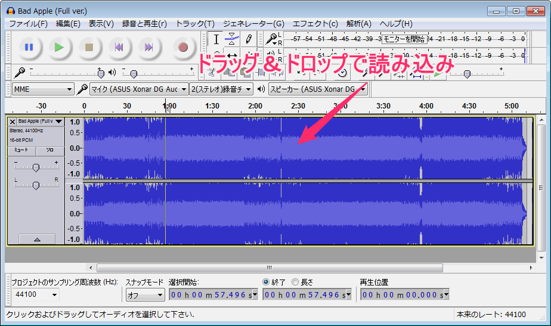
Task: Click the Paste clipboard icon
Action: [245, 73]
